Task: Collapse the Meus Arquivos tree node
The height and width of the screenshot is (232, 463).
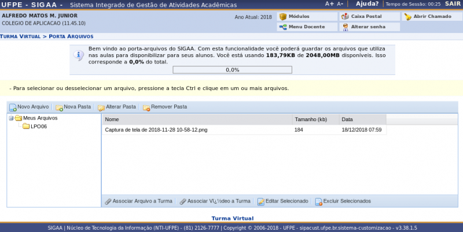Action: (11, 118)
